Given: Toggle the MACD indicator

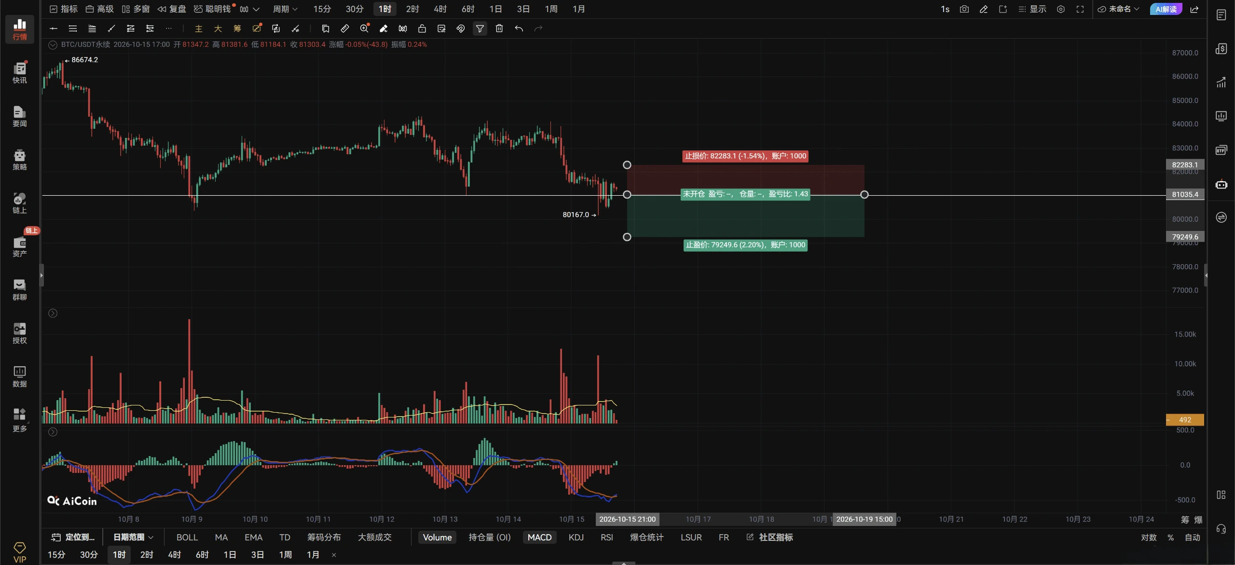Looking at the screenshot, I should click(x=539, y=538).
